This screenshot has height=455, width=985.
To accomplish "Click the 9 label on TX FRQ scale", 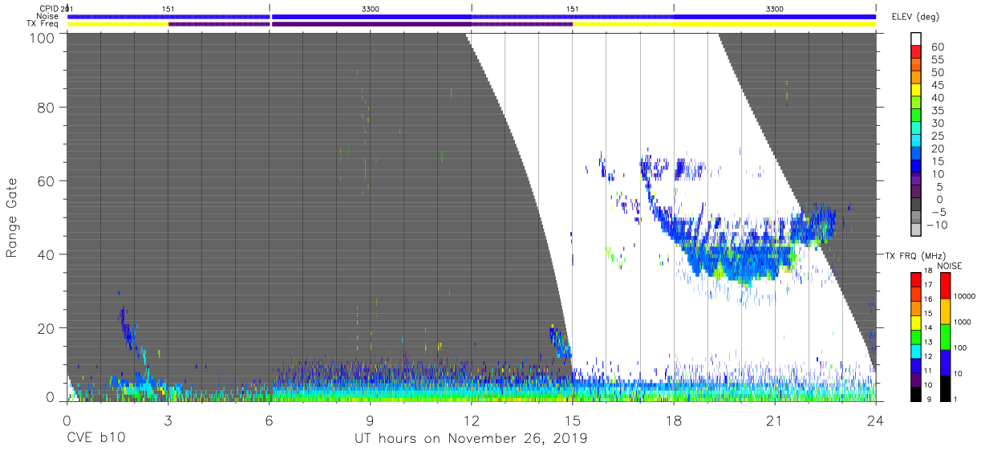I will (929, 399).
